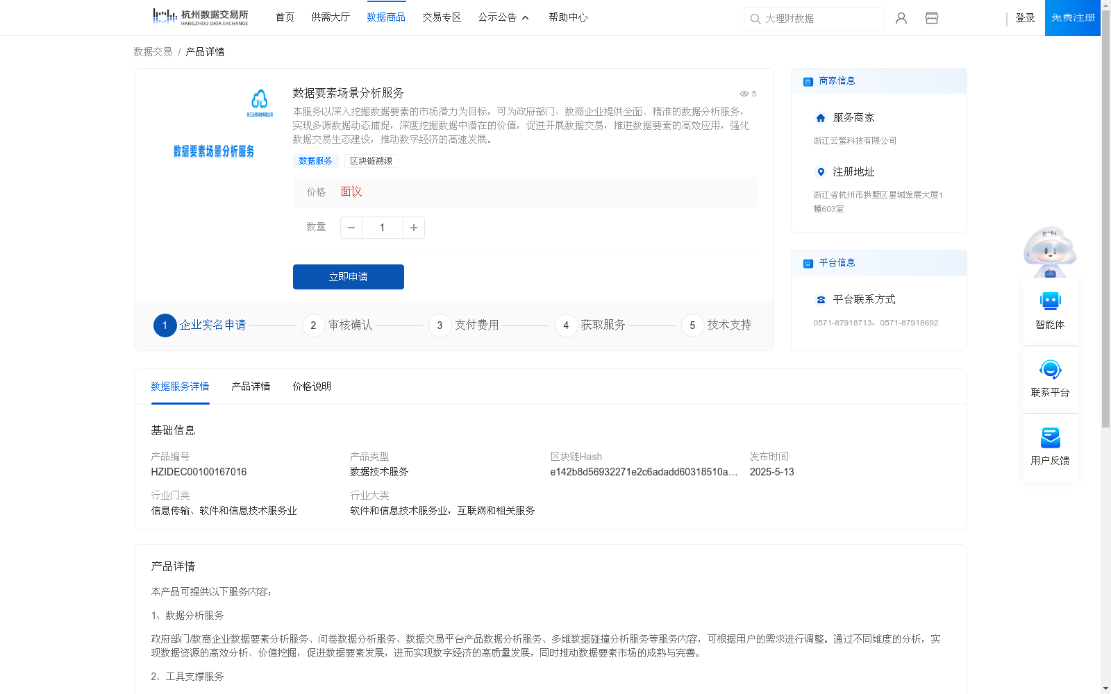The height and width of the screenshot is (694, 1111).
Task: Click the 注册地址 location pin icon
Action: (821, 172)
